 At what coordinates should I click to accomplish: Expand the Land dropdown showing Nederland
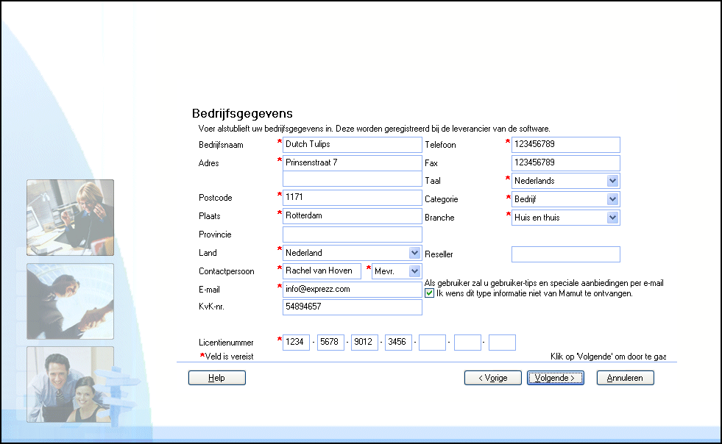(414, 253)
